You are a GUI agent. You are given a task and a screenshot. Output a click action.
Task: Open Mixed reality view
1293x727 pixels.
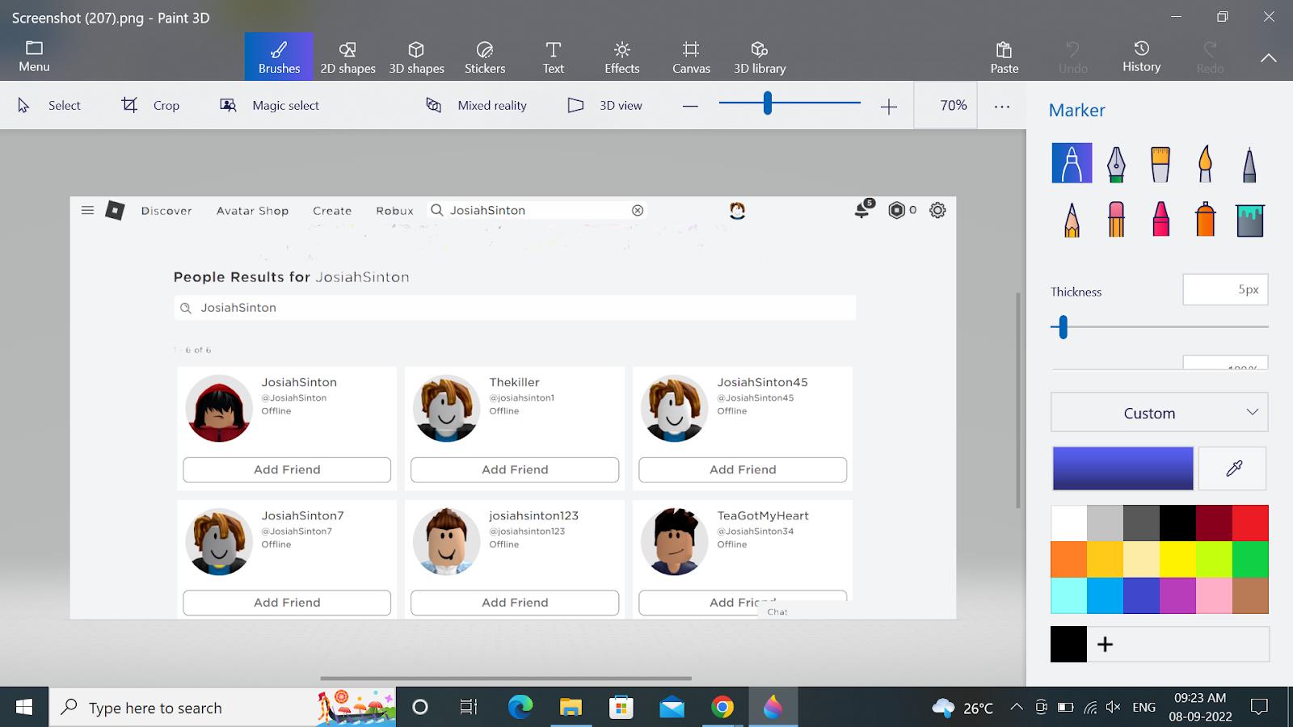tap(476, 105)
